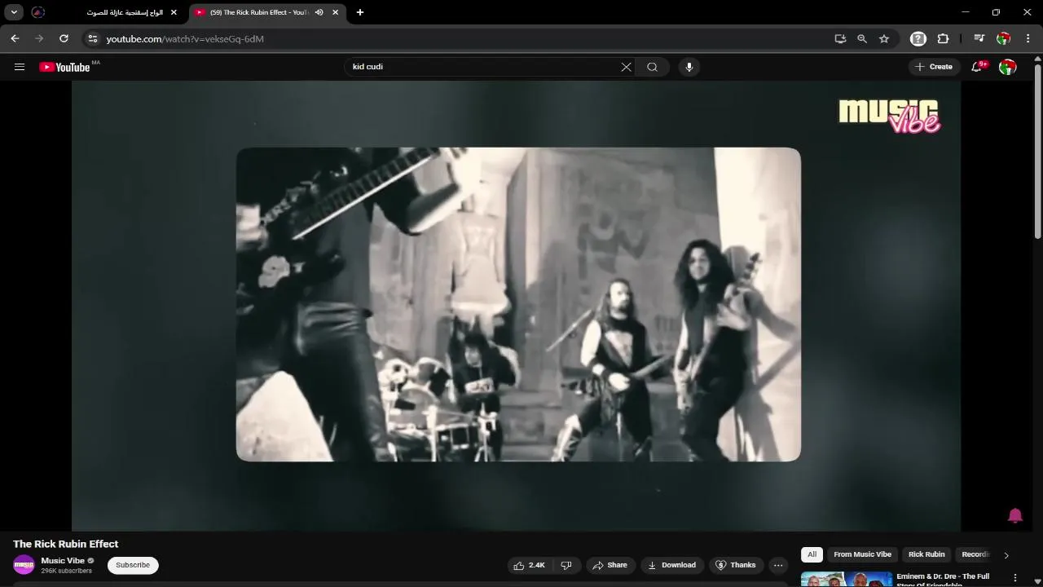The image size is (1043, 587).
Task: Open Eminem & Dr. Dre video thumbnail
Action: 846,580
